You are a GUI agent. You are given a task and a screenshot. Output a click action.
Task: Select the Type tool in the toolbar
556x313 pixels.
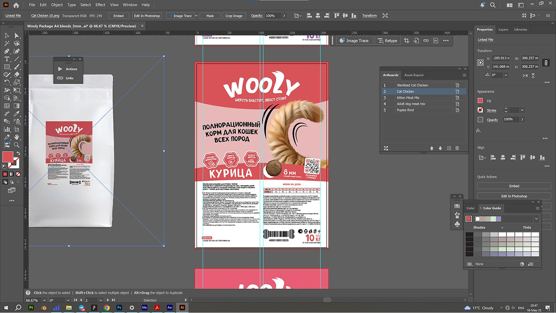pos(7,59)
